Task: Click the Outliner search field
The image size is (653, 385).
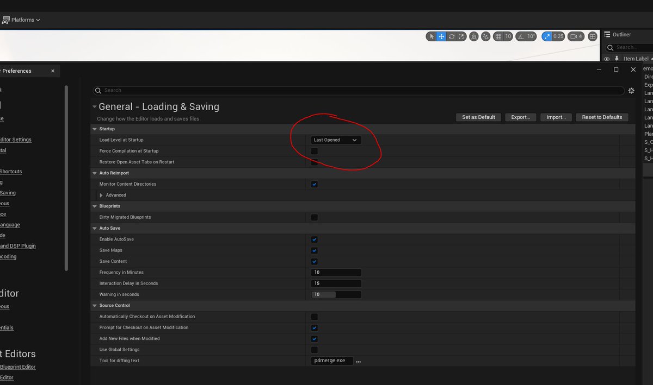Action: [x=630, y=47]
